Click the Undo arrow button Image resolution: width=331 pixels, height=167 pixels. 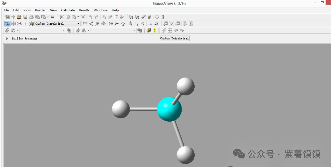pyautogui.click(x=90, y=17)
